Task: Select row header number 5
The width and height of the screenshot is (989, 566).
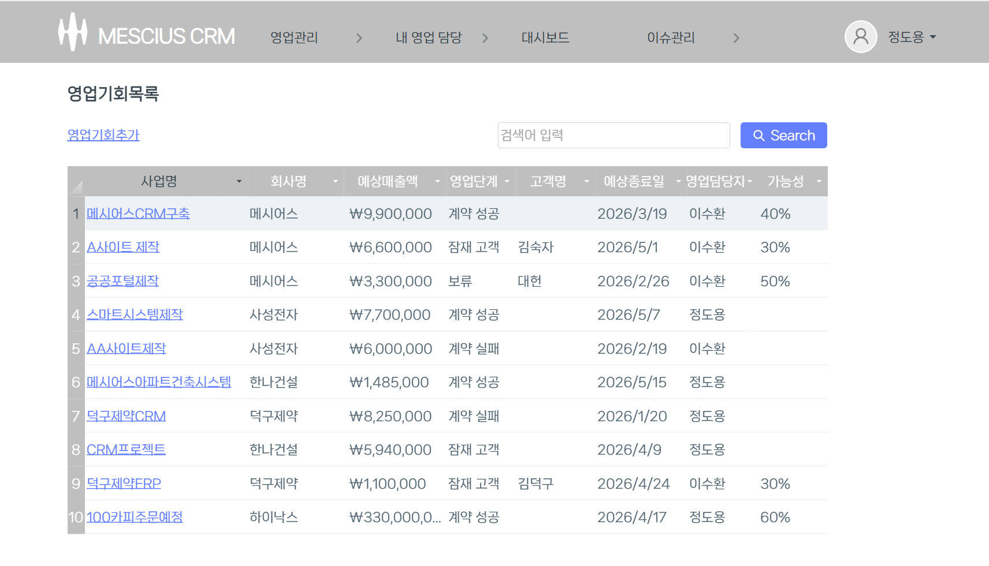Action: click(76, 348)
